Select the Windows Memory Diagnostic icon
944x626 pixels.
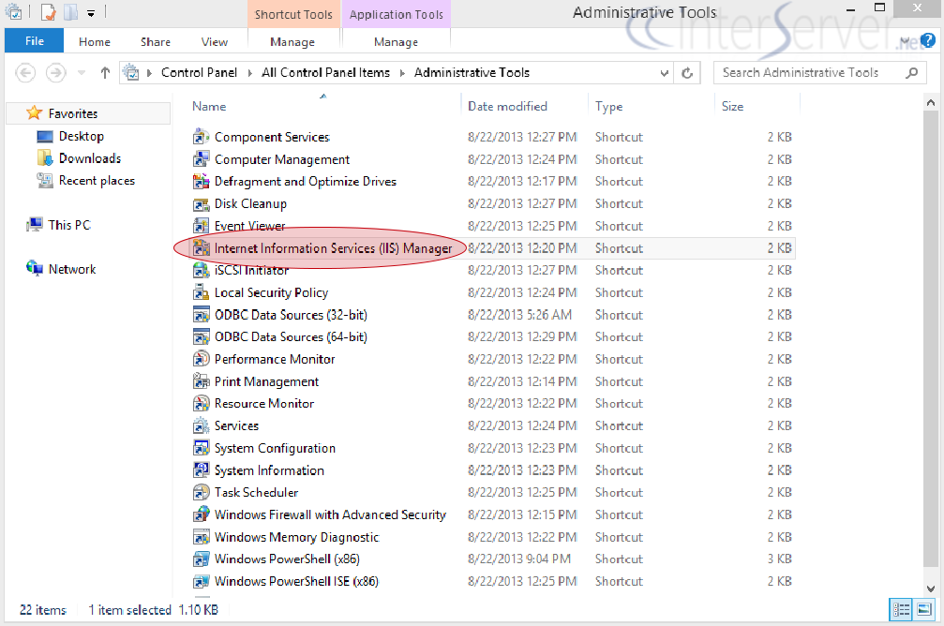[201, 537]
